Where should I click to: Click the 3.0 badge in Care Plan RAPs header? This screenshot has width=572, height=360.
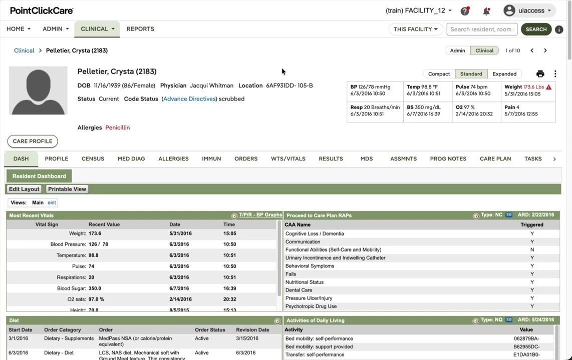[x=508, y=215]
